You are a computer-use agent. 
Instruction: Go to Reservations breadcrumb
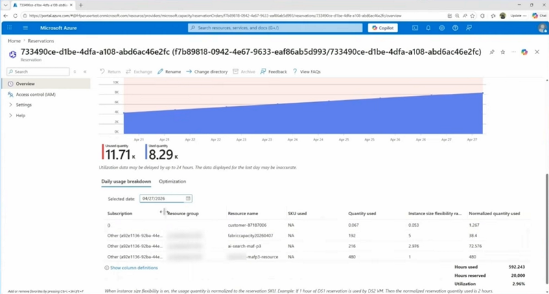pyautogui.click(x=41, y=41)
